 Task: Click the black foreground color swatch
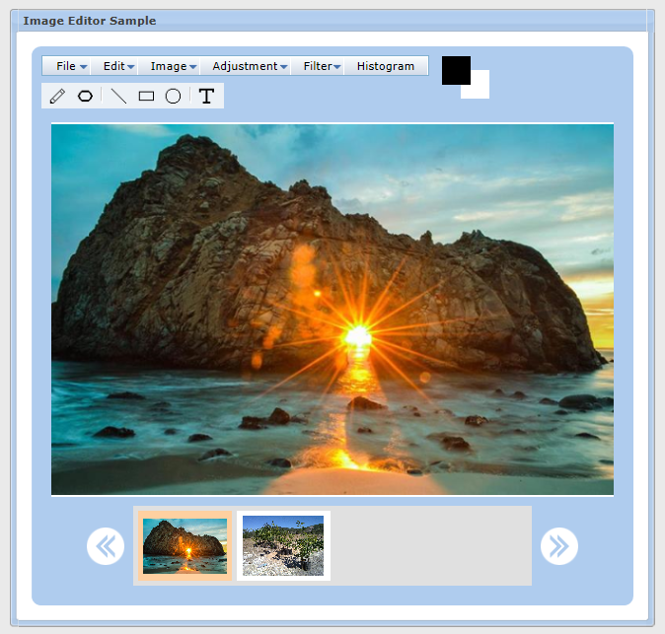(x=453, y=68)
